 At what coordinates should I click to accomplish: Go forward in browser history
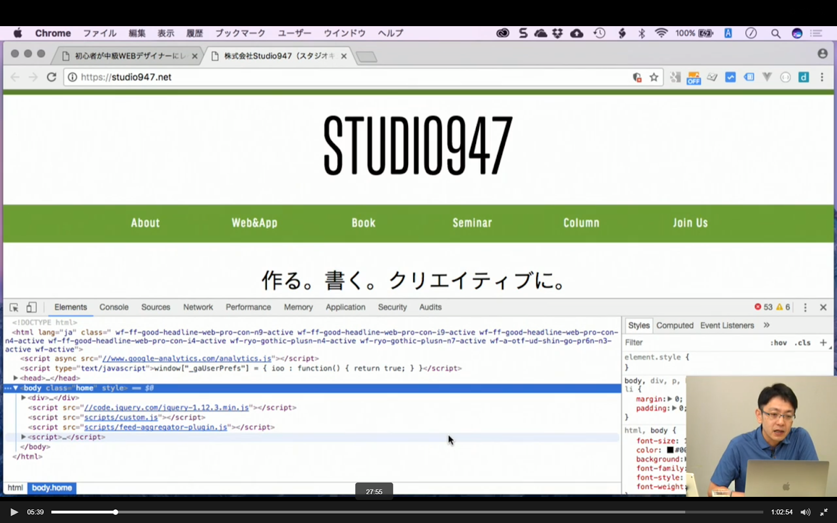[x=33, y=77]
